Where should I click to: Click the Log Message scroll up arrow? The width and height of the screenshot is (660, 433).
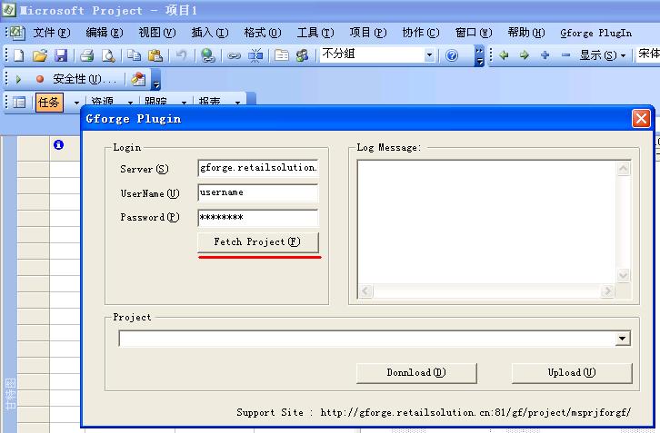pyautogui.click(x=624, y=169)
